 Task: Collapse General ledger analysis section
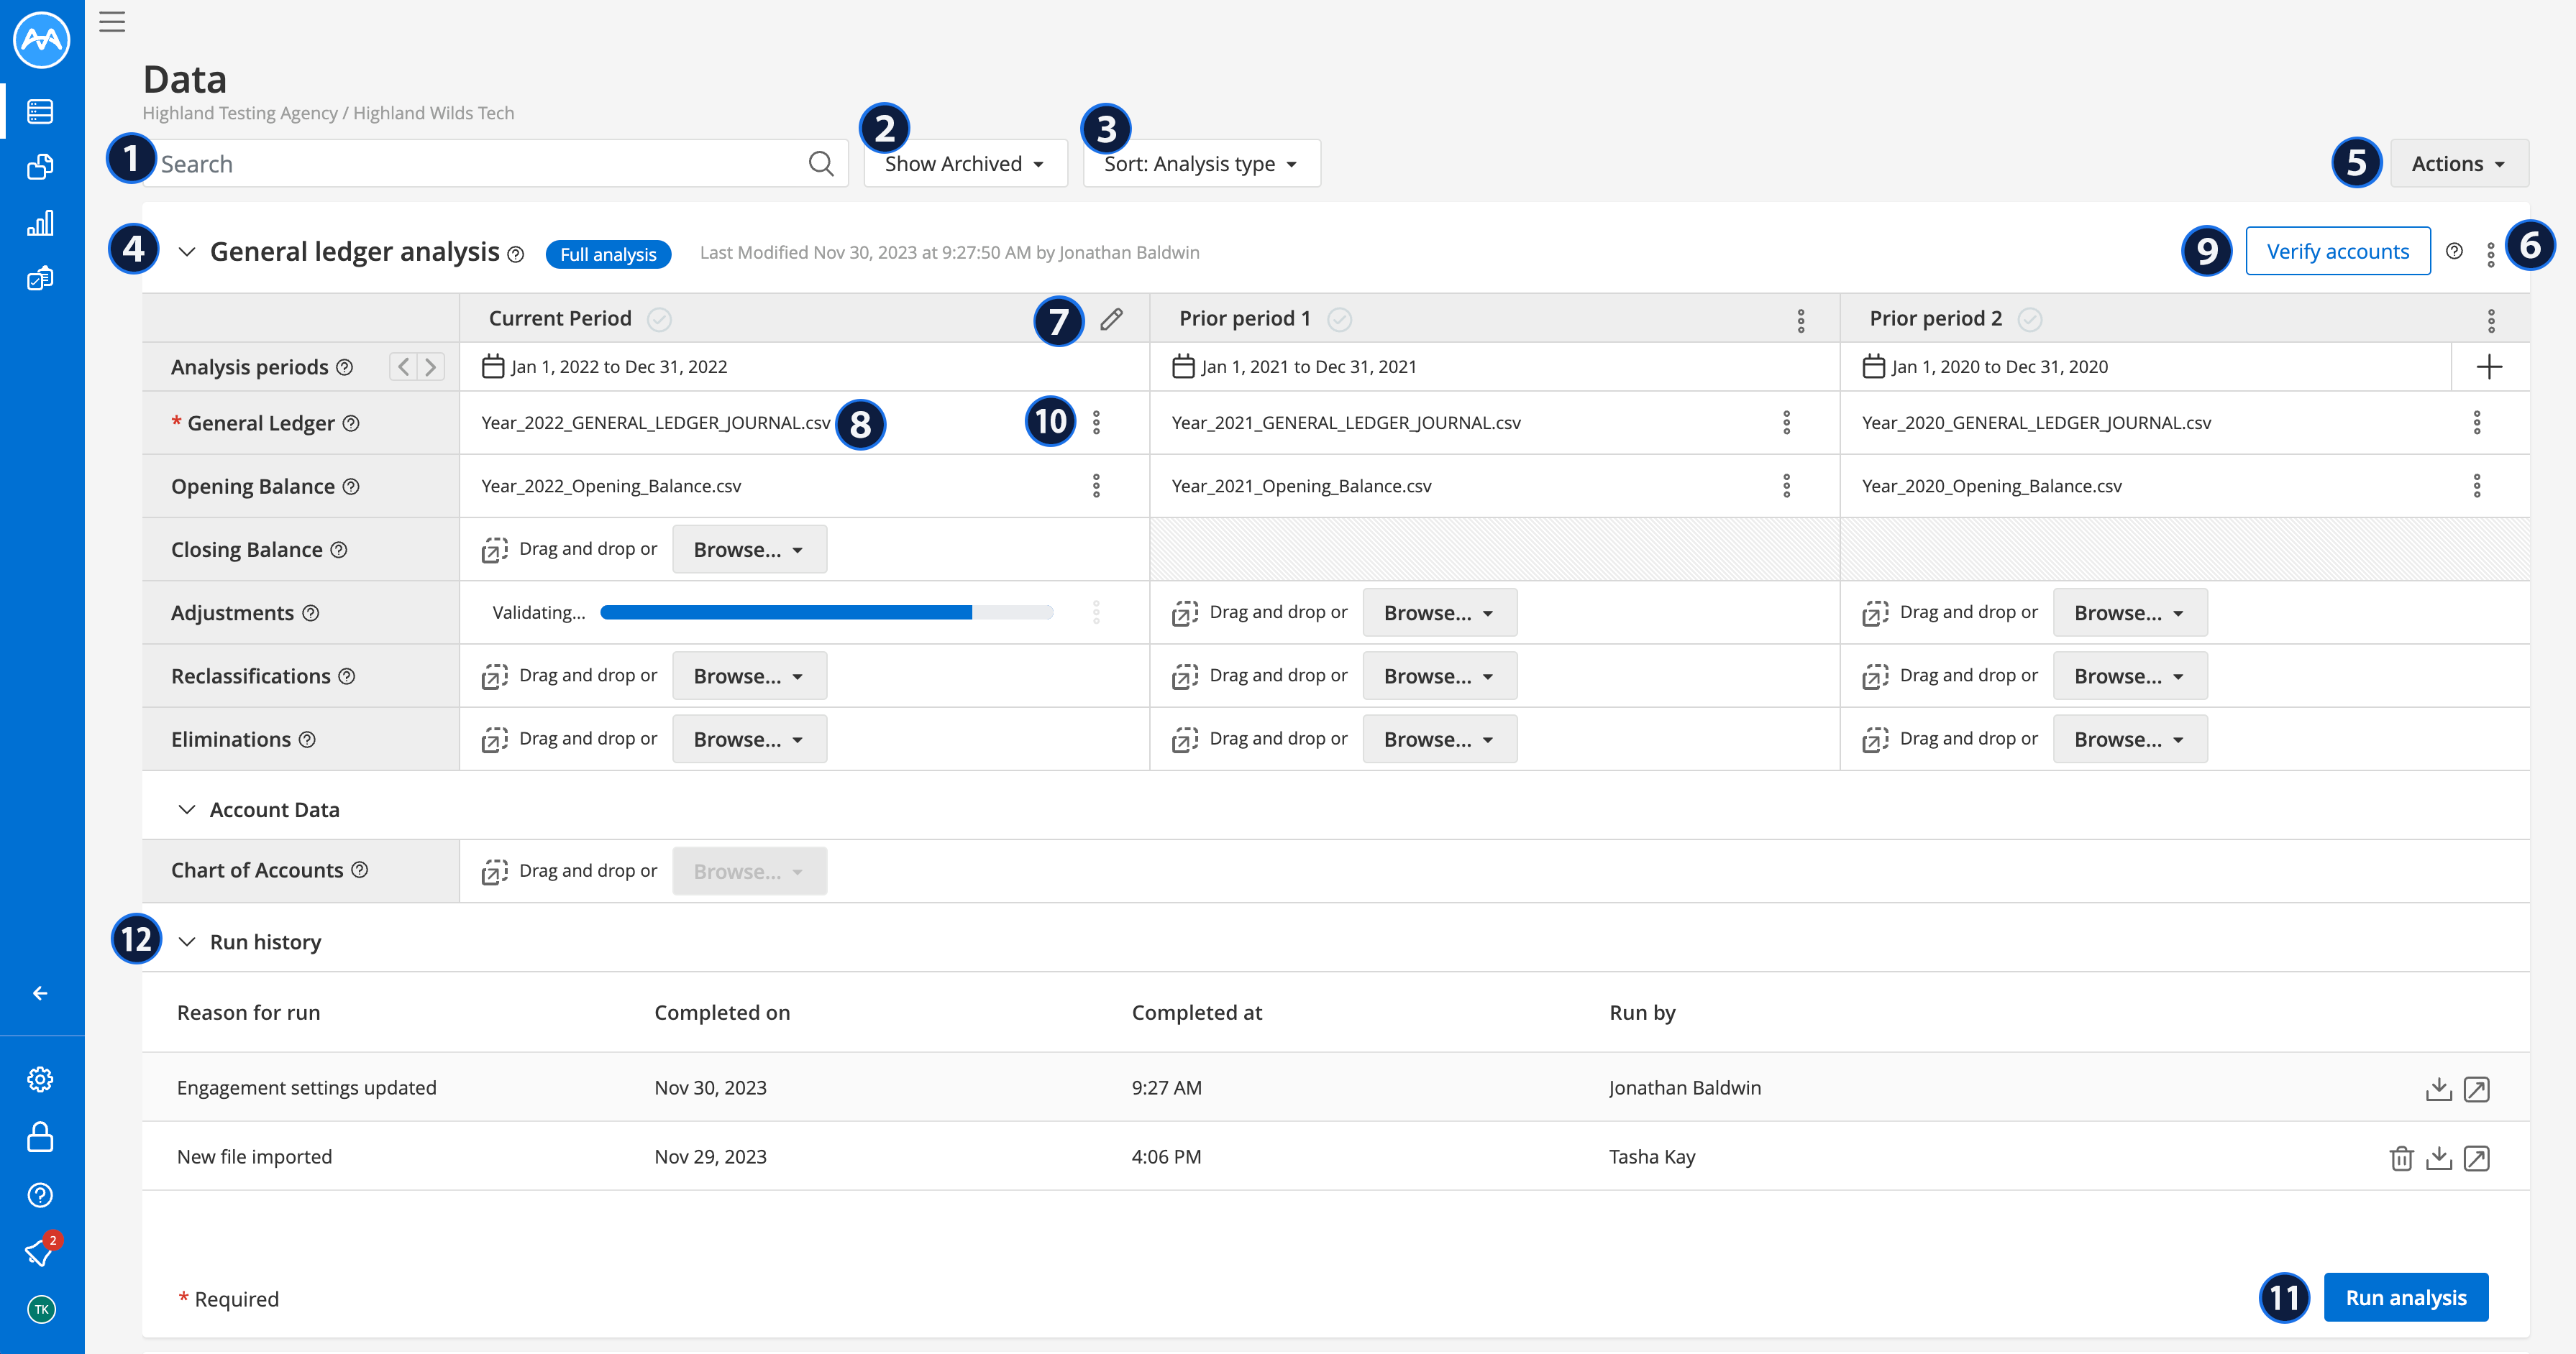click(186, 252)
